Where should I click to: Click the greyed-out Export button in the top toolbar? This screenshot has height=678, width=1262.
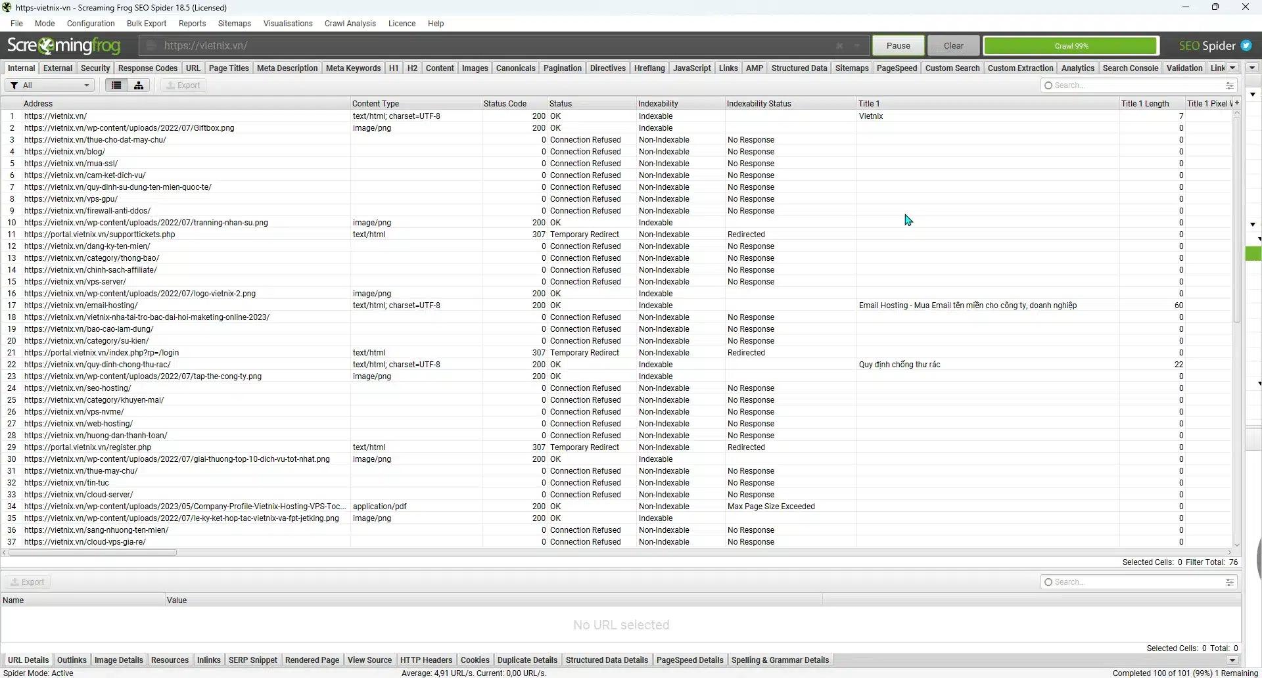183,85
